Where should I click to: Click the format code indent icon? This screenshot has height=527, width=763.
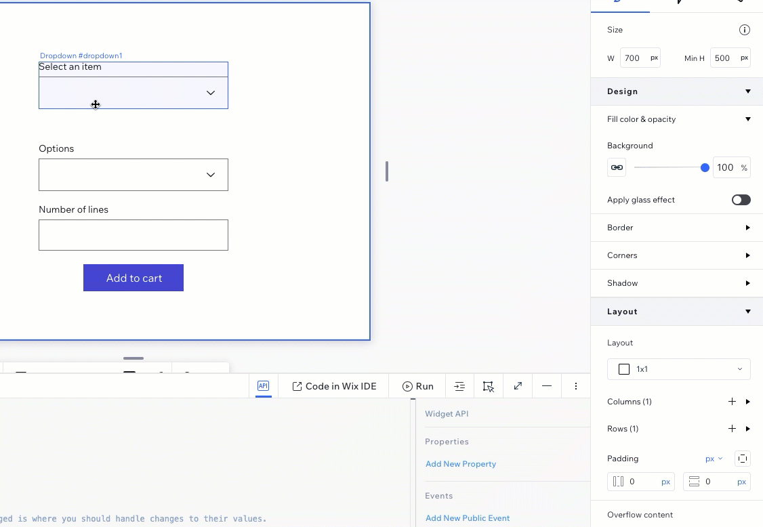(x=459, y=386)
